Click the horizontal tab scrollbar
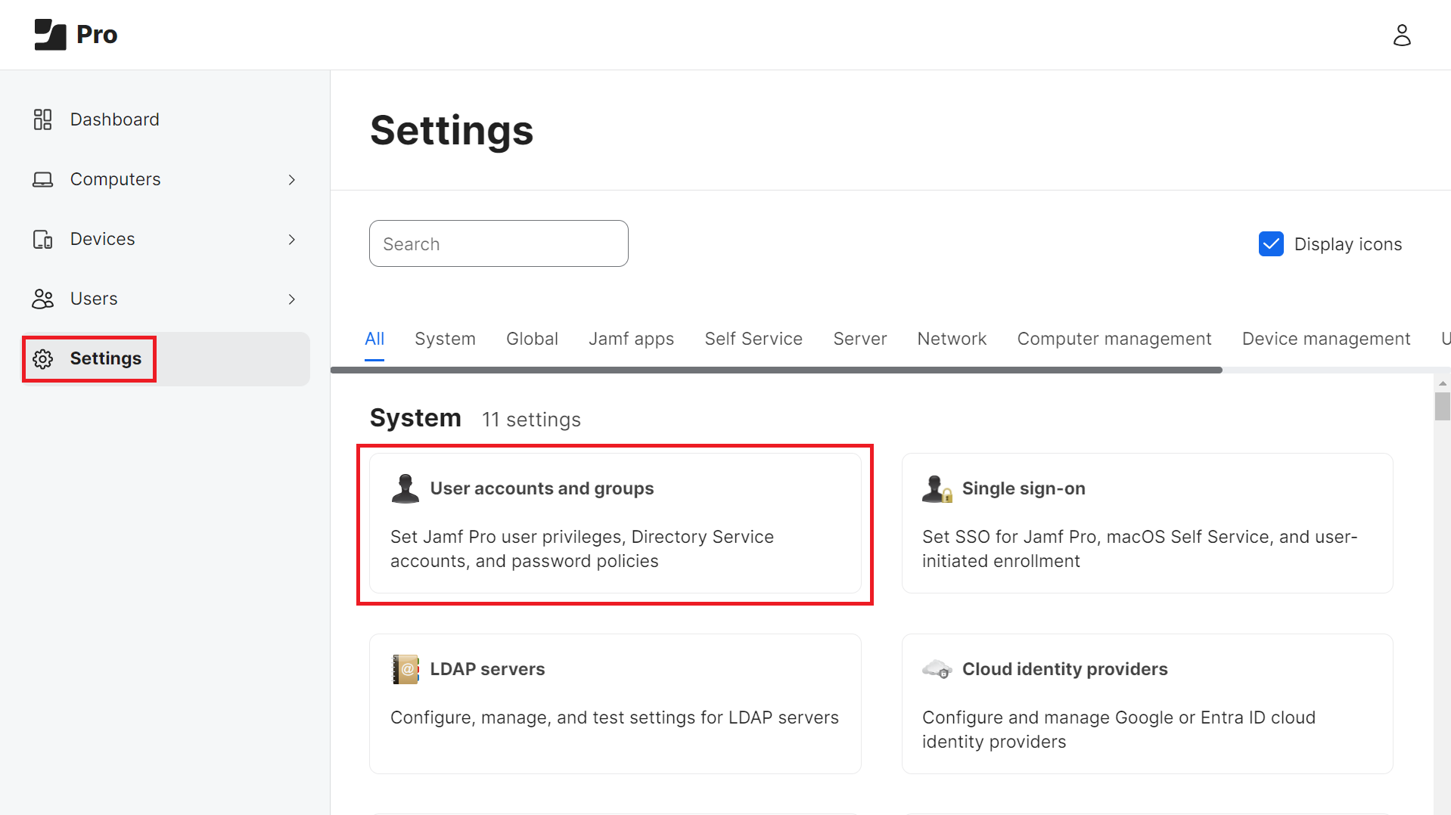1451x815 pixels. [775, 370]
